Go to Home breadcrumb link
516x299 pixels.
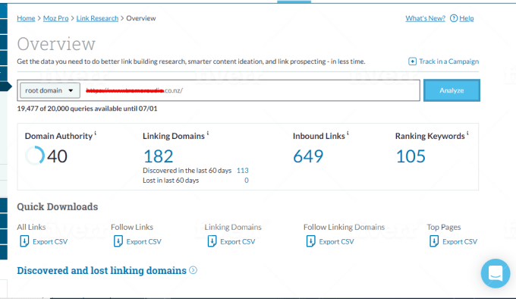26,18
